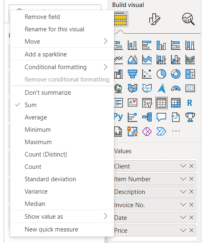Viewport: 202px width, 243px height.
Task: Select the area chart visual
Action: coord(132,59)
